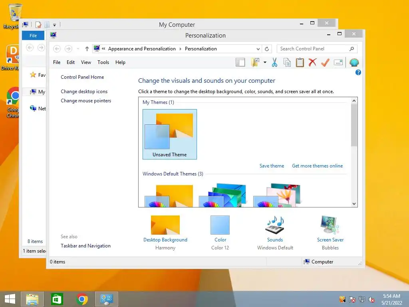The height and width of the screenshot is (307, 409).
Task: Click the Save theme link
Action: pos(272,166)
